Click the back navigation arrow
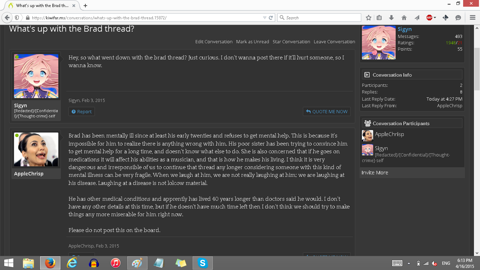Image resolution: width=480 pixels, height=270 pixels. [x=7, y=18]
